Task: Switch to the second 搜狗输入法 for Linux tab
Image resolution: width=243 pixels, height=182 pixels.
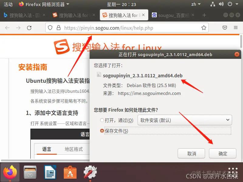Action: pyautogui.click(x=74, y=15)
